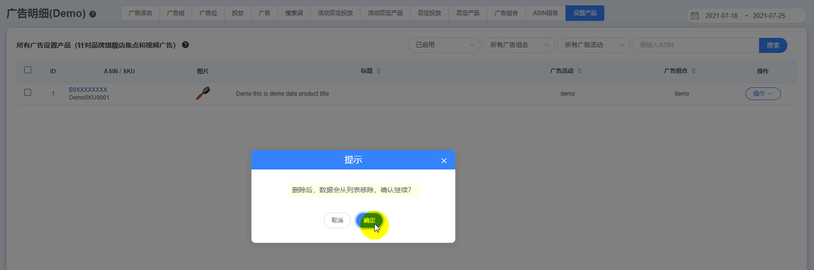Click the help icon beside 广告明细(Demo) title

coord(93,14)
